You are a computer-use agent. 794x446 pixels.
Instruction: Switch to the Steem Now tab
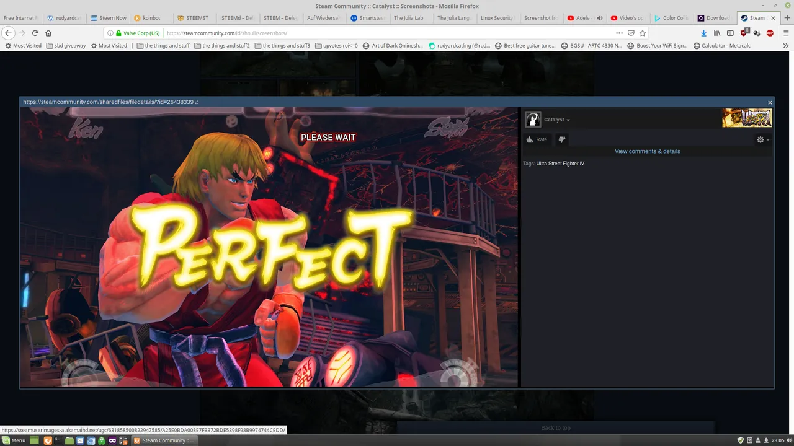pyautogui.click(x=108, y=18)
